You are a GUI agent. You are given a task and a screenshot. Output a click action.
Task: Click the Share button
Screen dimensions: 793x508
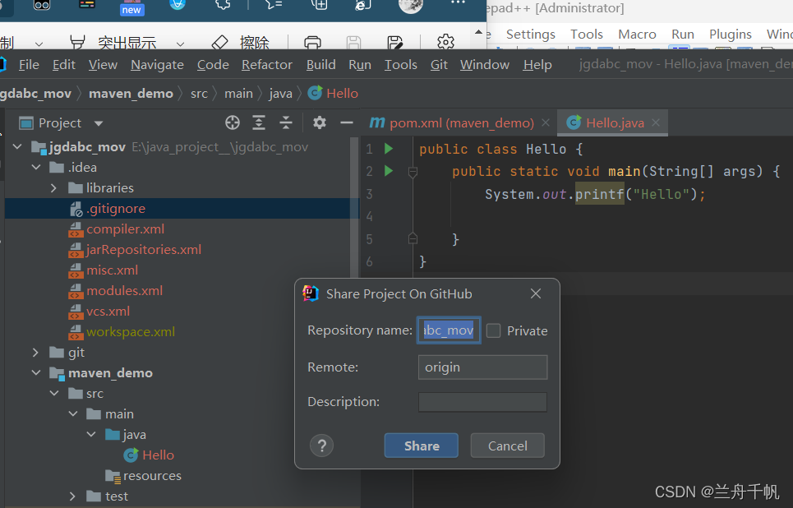(422, 446)
